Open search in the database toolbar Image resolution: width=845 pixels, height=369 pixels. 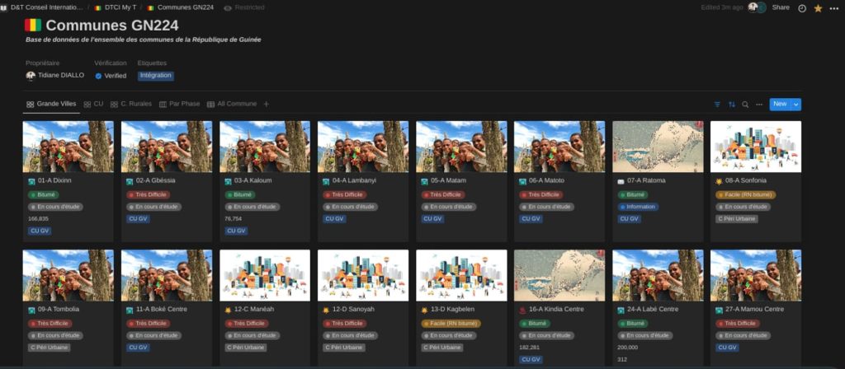tap(745, 105)
